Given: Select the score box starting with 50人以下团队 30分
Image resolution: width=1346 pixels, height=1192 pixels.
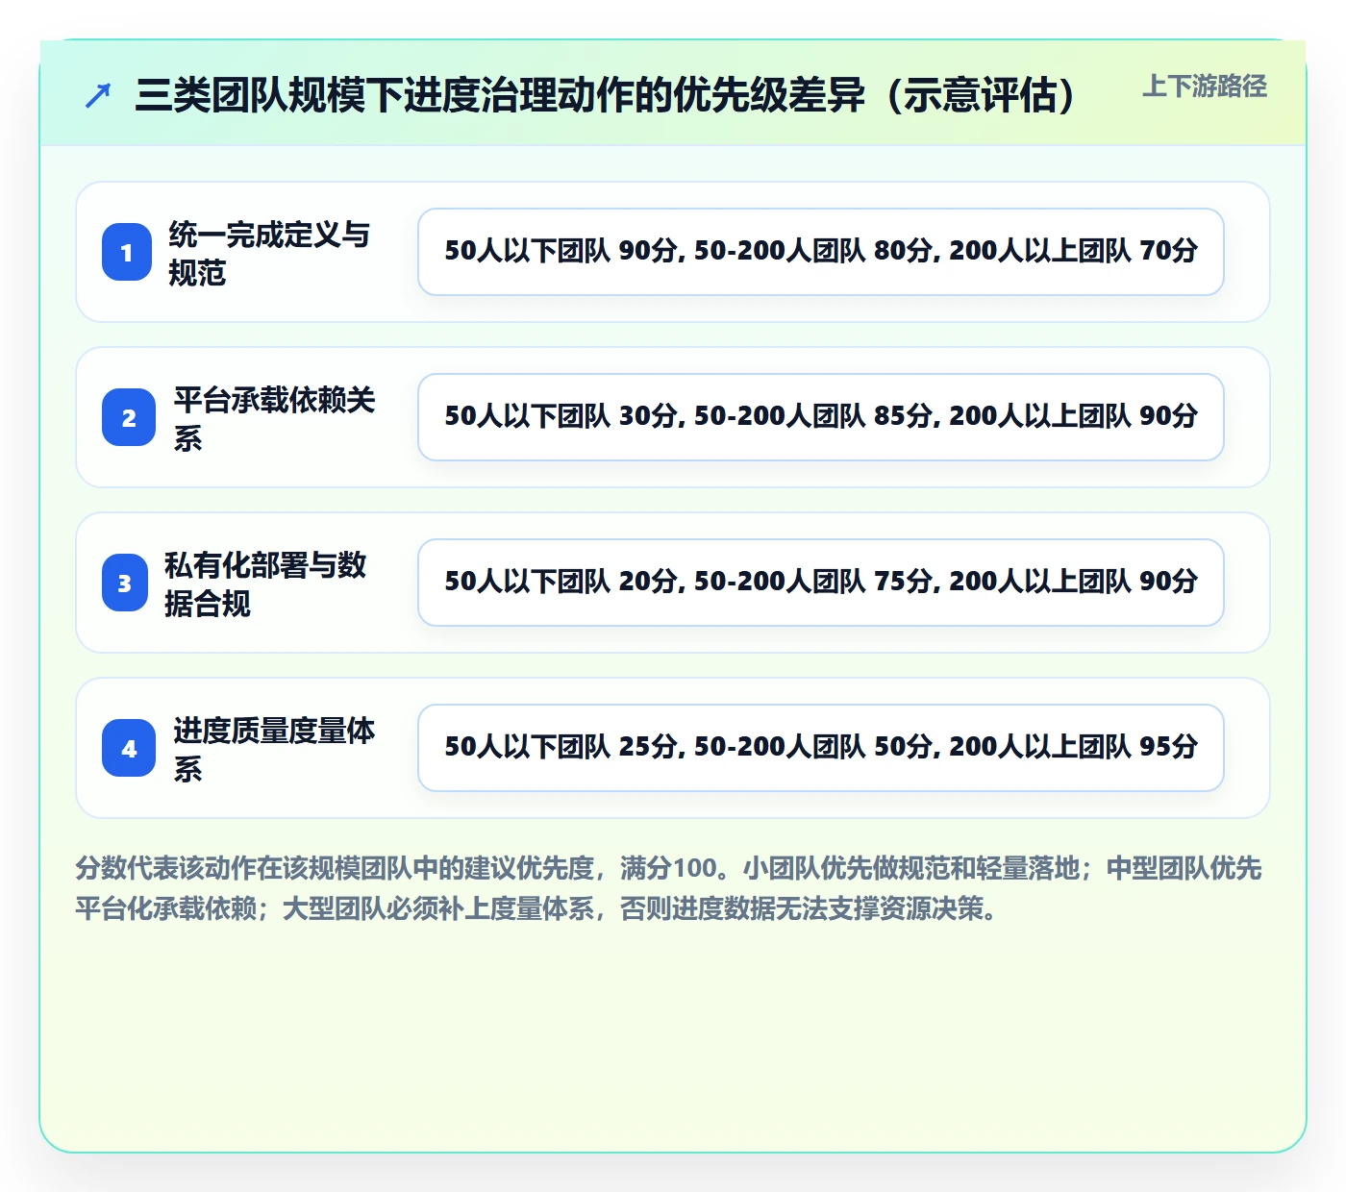Looking at the screenshot, I should pyautogui.click(x=821, y=417).
